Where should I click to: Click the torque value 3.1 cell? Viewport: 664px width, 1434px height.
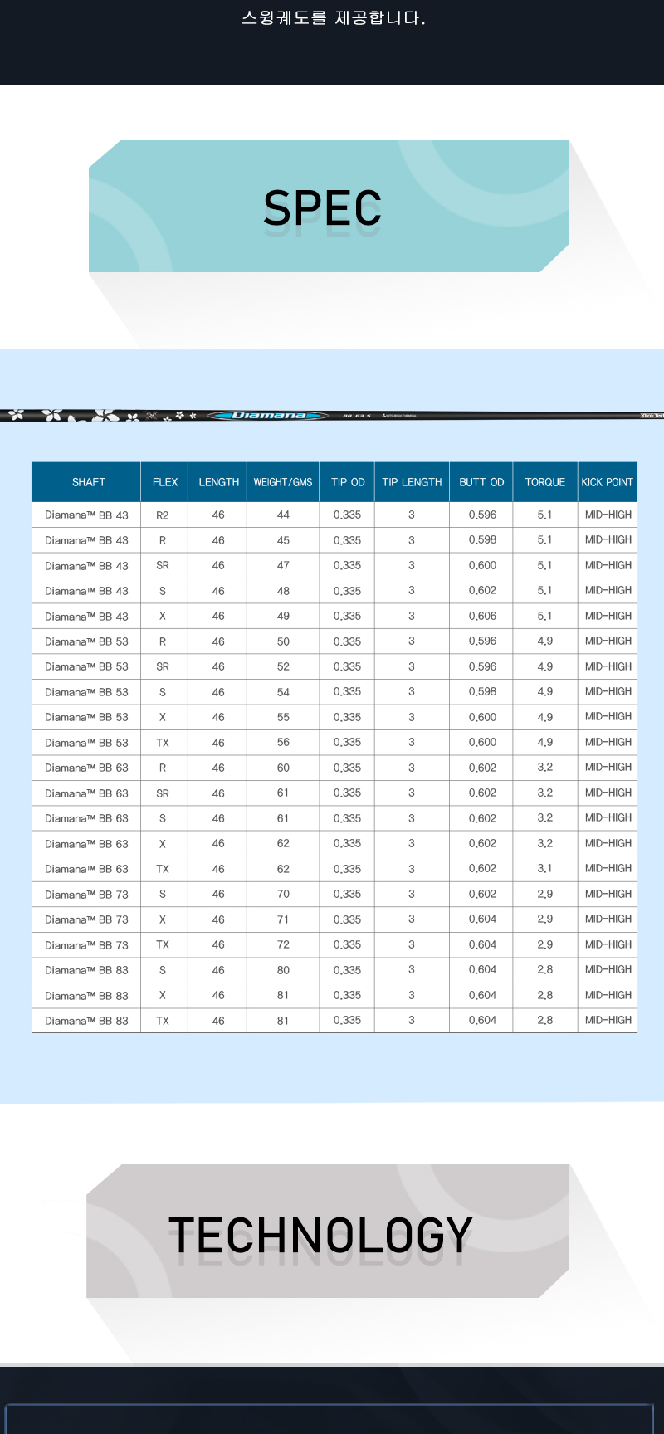pos(544,869)
